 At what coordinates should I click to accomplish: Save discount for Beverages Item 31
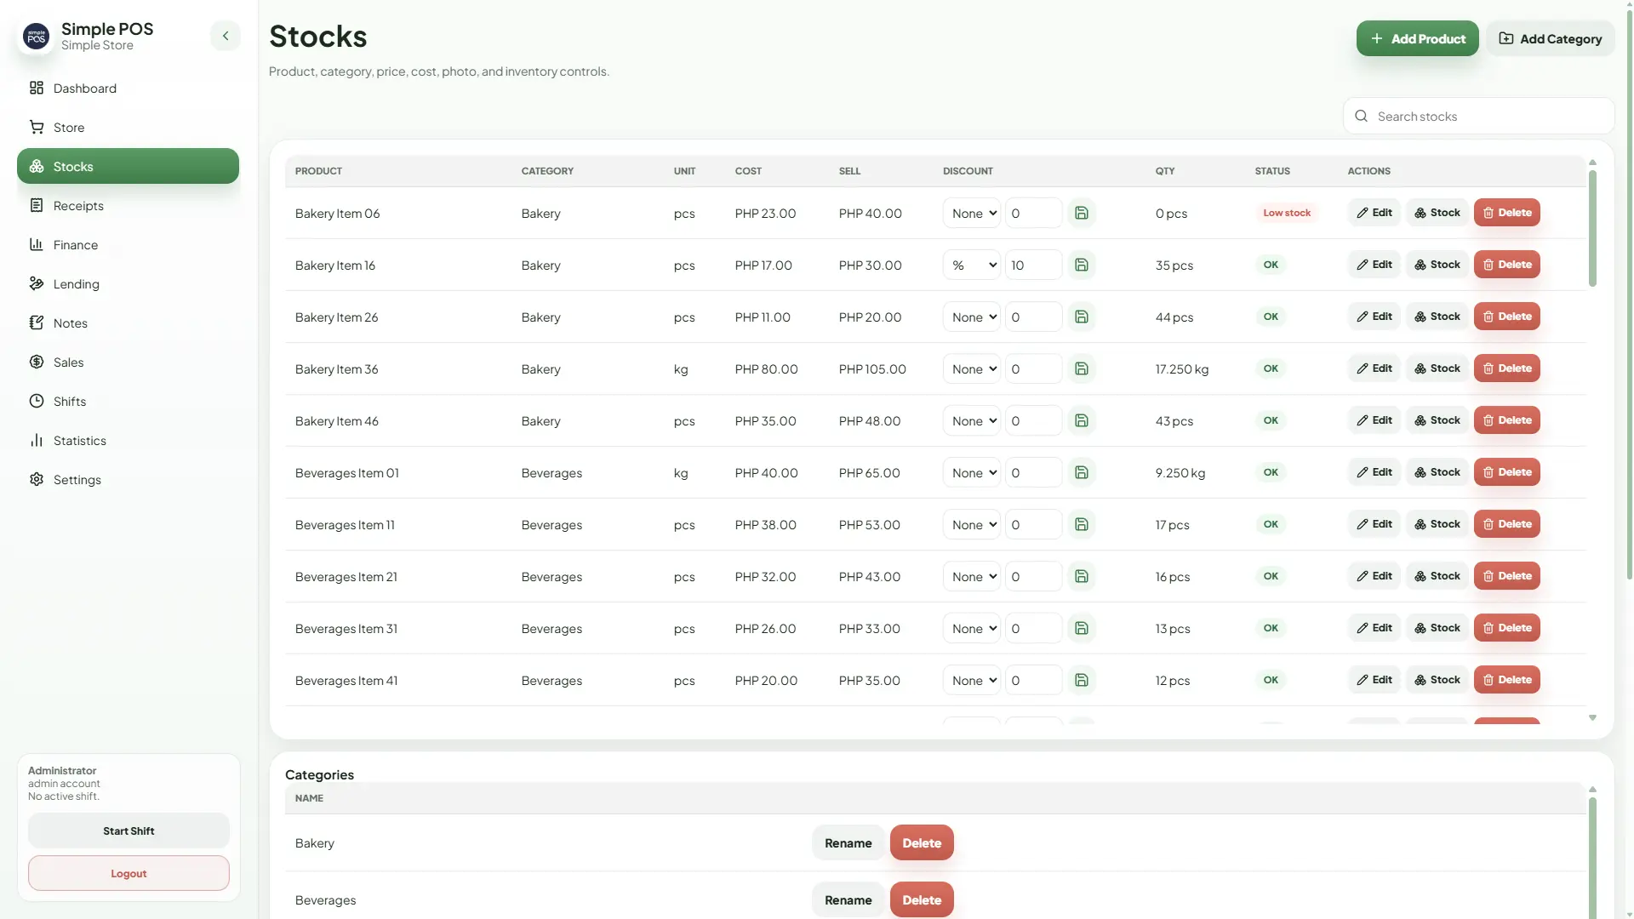(1082, 628)
